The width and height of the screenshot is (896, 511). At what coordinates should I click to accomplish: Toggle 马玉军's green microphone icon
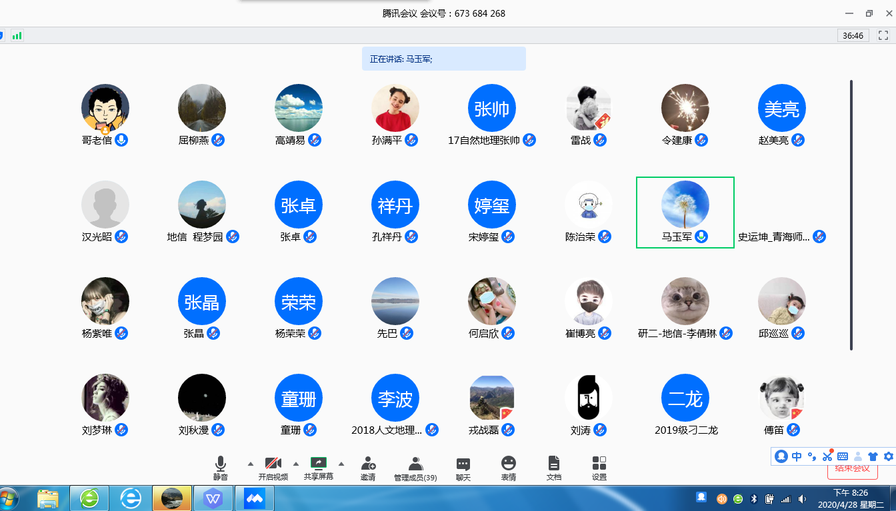[701, 237]
